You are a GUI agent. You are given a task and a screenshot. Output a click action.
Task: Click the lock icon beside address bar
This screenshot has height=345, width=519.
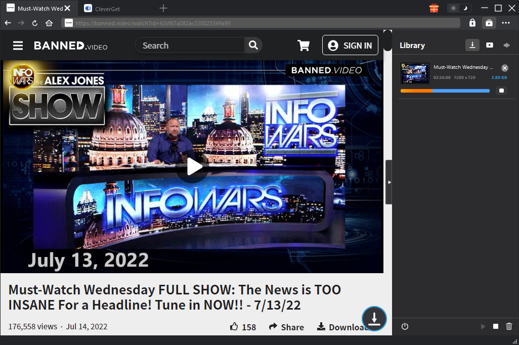[x=472, y=23]
